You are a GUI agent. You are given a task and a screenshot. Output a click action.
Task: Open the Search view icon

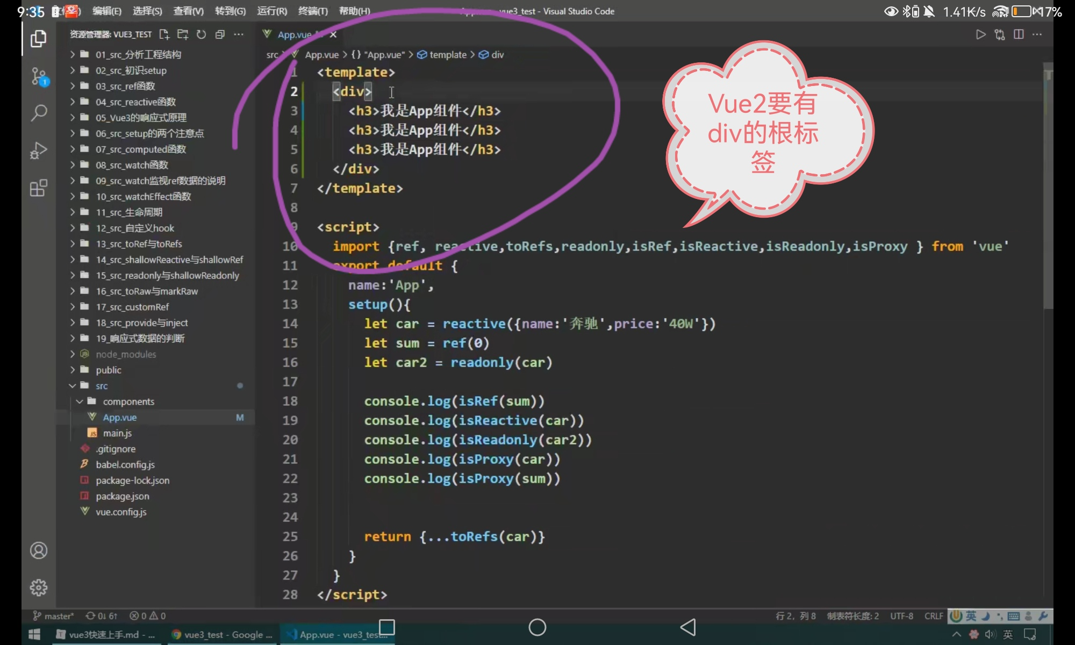[38, 113]
